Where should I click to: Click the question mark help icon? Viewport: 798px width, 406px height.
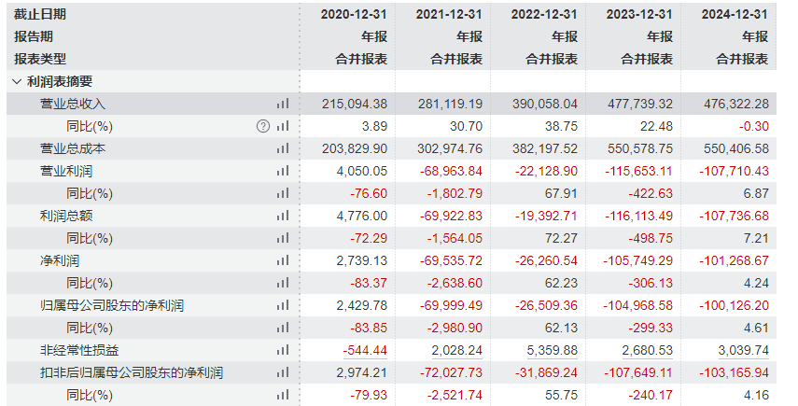[262, 126]
